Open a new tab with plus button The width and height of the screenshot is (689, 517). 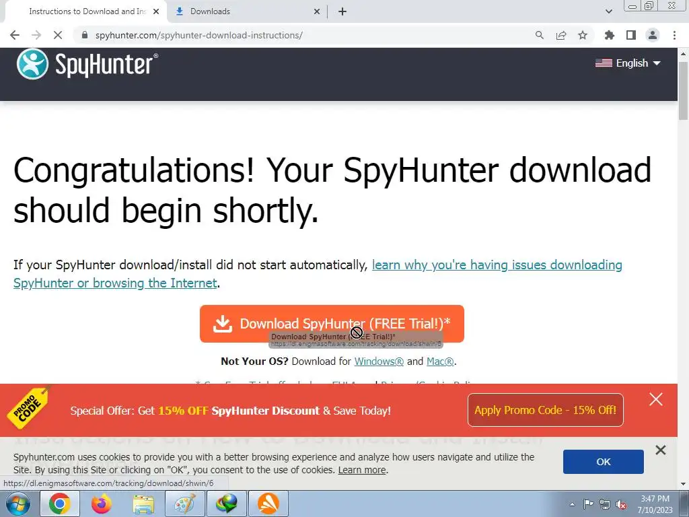point(342,12)
